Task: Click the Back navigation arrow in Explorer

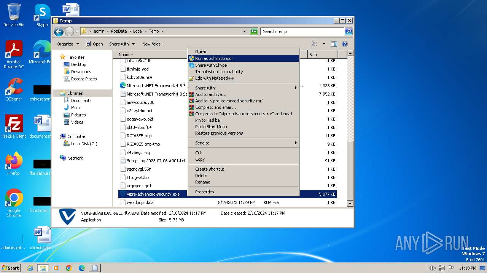Action: [x=59, y=31]
